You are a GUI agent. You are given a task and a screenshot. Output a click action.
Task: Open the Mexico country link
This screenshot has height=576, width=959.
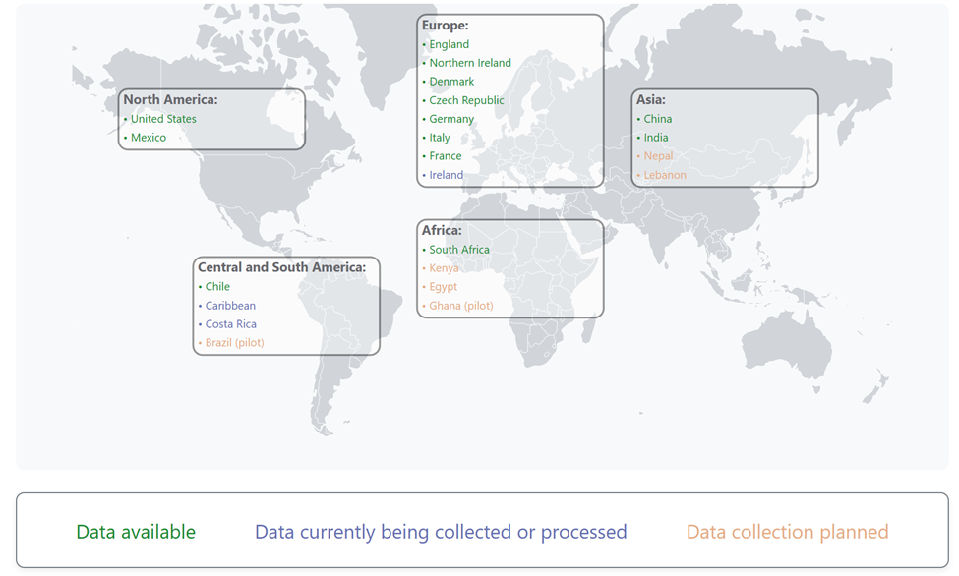click(149, 138)
